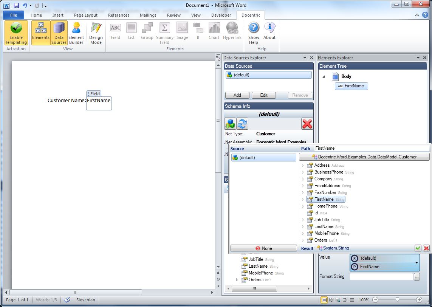Select (default) in the popup Source list
The image size is (432, 307).
[x=264, y=158]
